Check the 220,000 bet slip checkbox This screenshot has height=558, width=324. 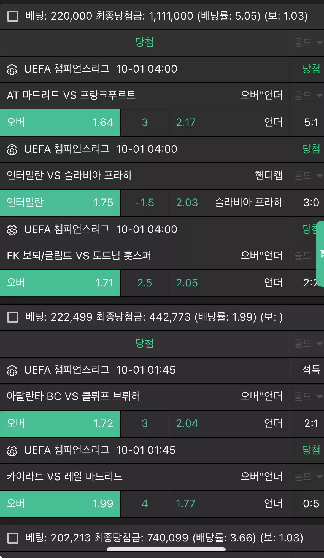13,16
